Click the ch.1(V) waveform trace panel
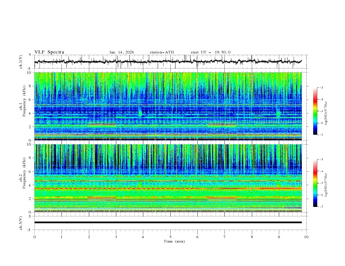This screenshot has height=266, width=345. (x=170, y=62)
